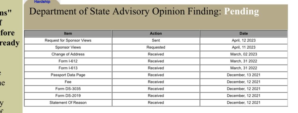The width and height of the screenshot is (298, 113).
Task: Select the Action column header
Action: point(156,34)
